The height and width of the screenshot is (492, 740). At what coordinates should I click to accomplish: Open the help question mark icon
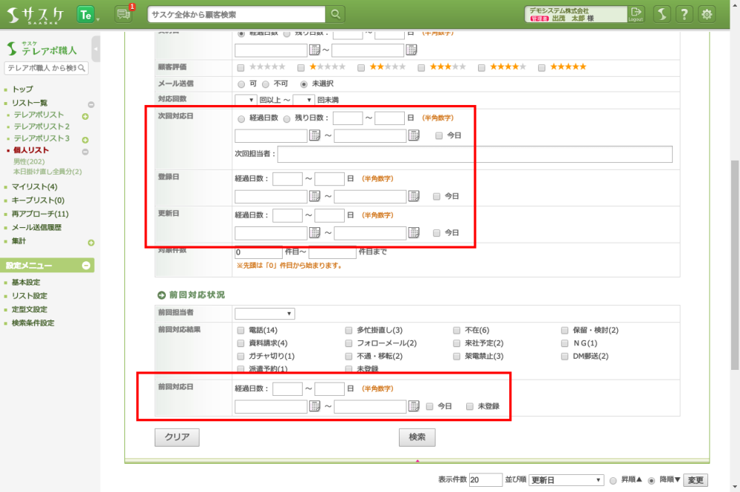[x=684, y=14]
